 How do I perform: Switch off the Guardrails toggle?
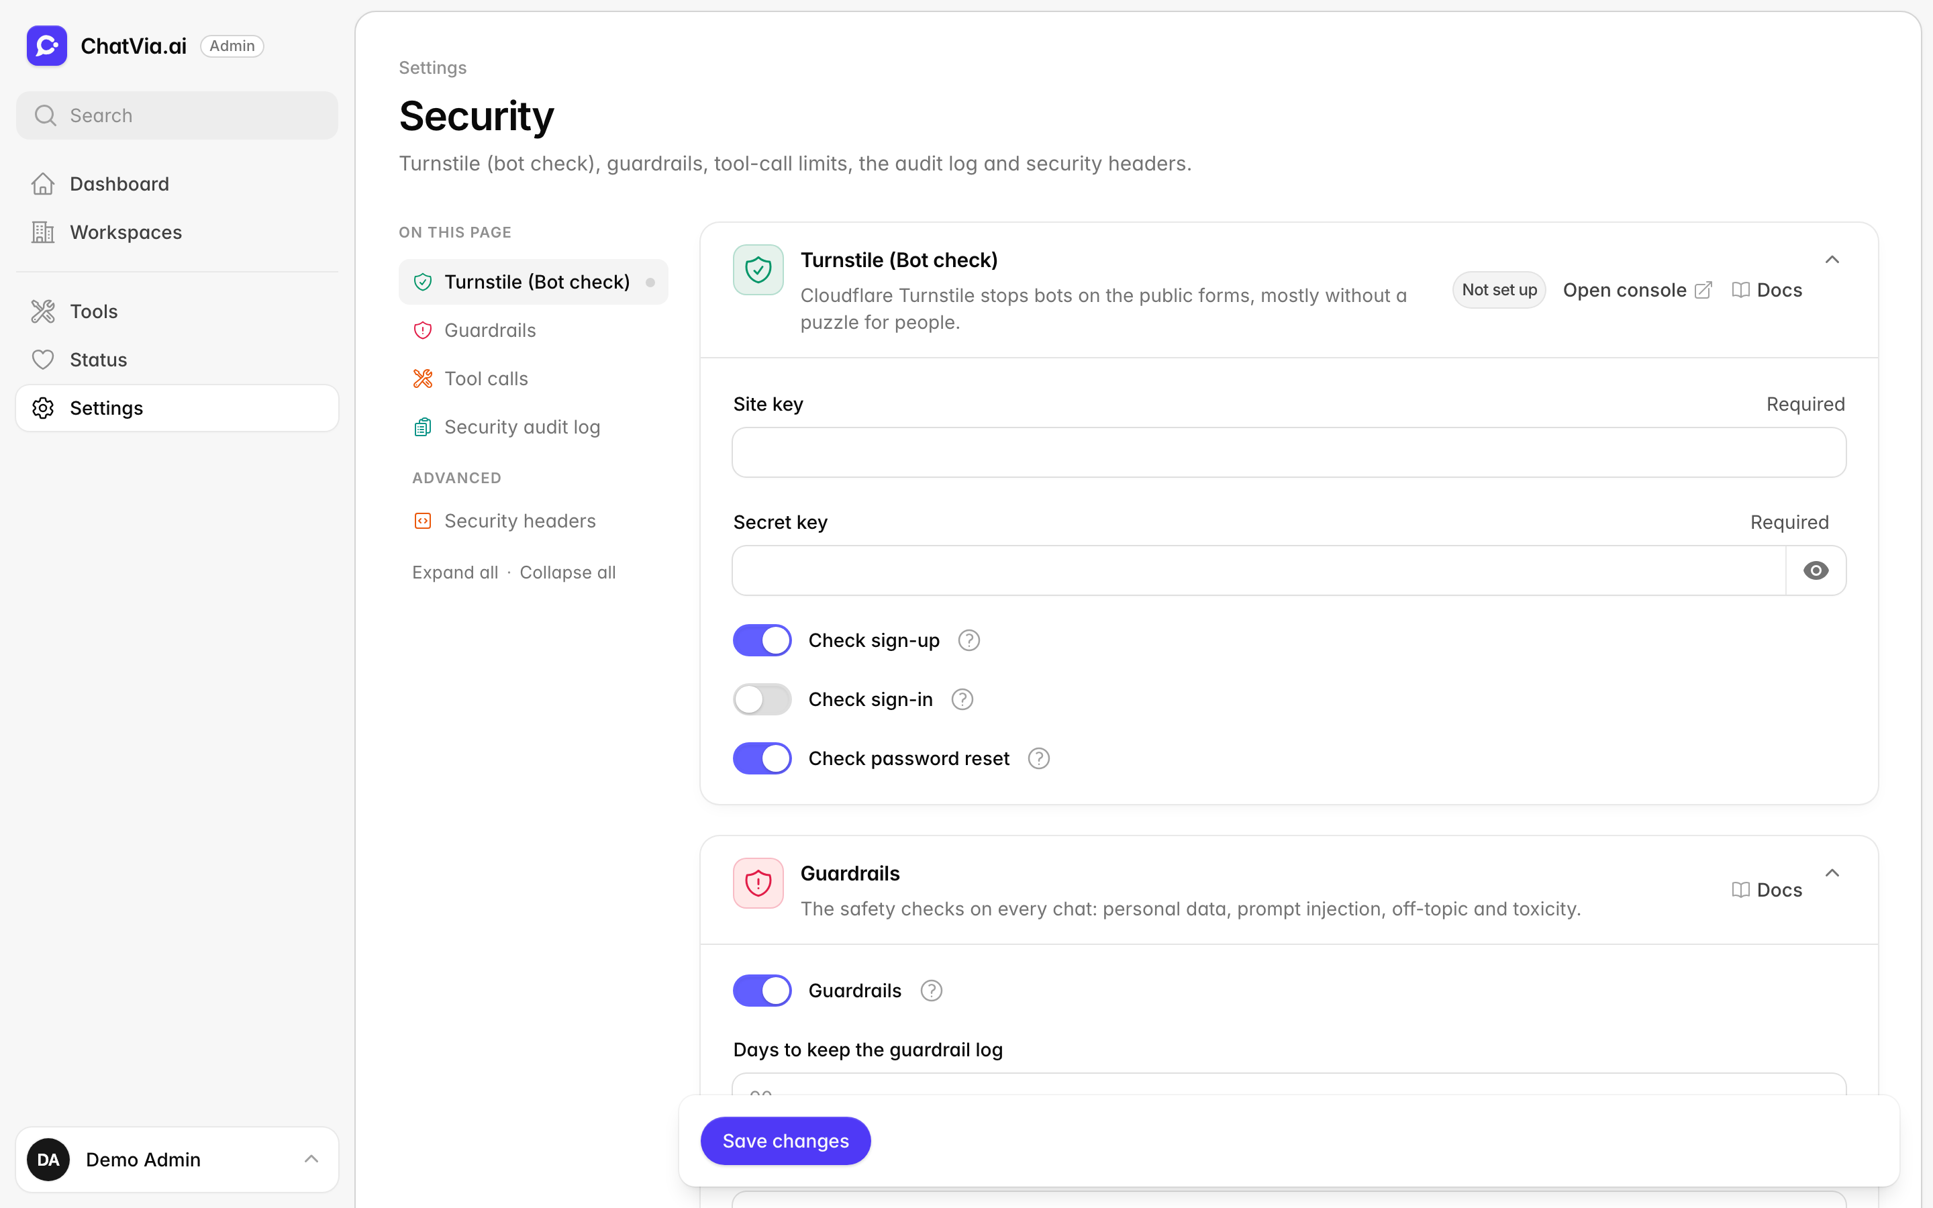[762, 991]
